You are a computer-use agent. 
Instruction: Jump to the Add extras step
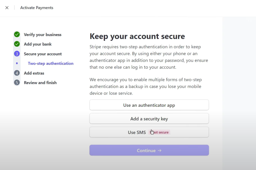tap(34, 73)
